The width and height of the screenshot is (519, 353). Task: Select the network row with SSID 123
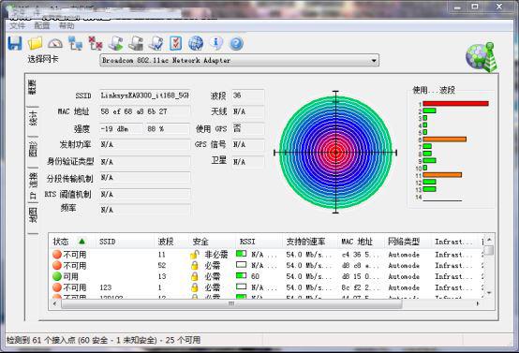click(x=267, y=287)
